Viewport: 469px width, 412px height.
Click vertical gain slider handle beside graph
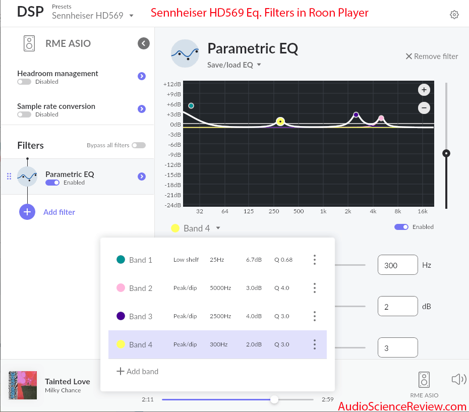(446, 153)
